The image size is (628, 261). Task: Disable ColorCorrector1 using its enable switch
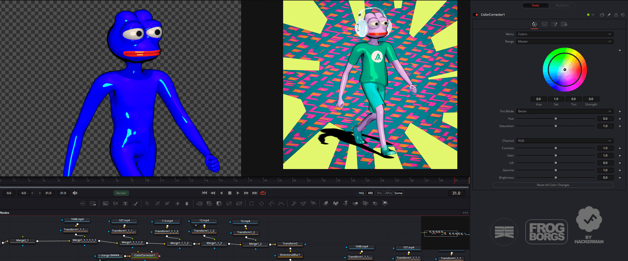point(476,15)
